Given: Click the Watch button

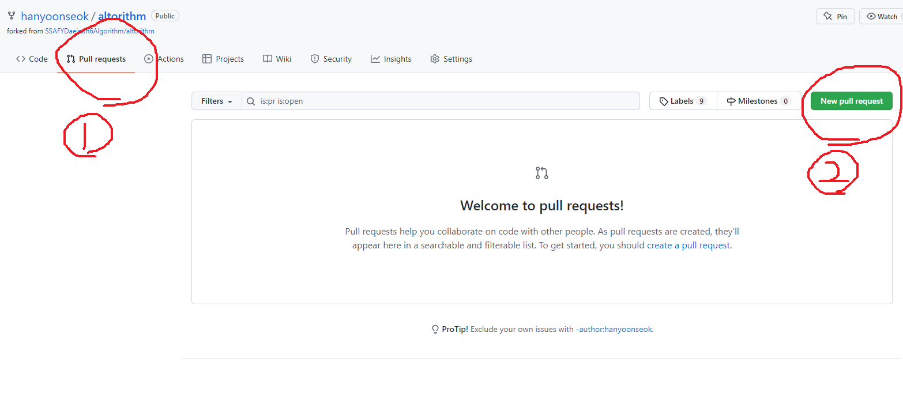Looking at the screenshot, I should click(x=881, y=16).
